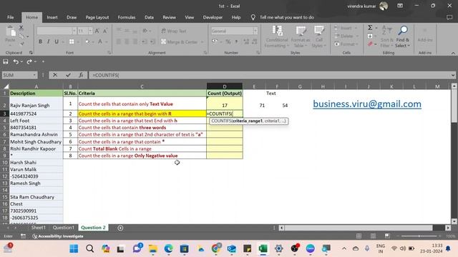Click Merge & Center button
This screenshot has width=458, height=257.
pyautogui.click(x=180, y=42)
